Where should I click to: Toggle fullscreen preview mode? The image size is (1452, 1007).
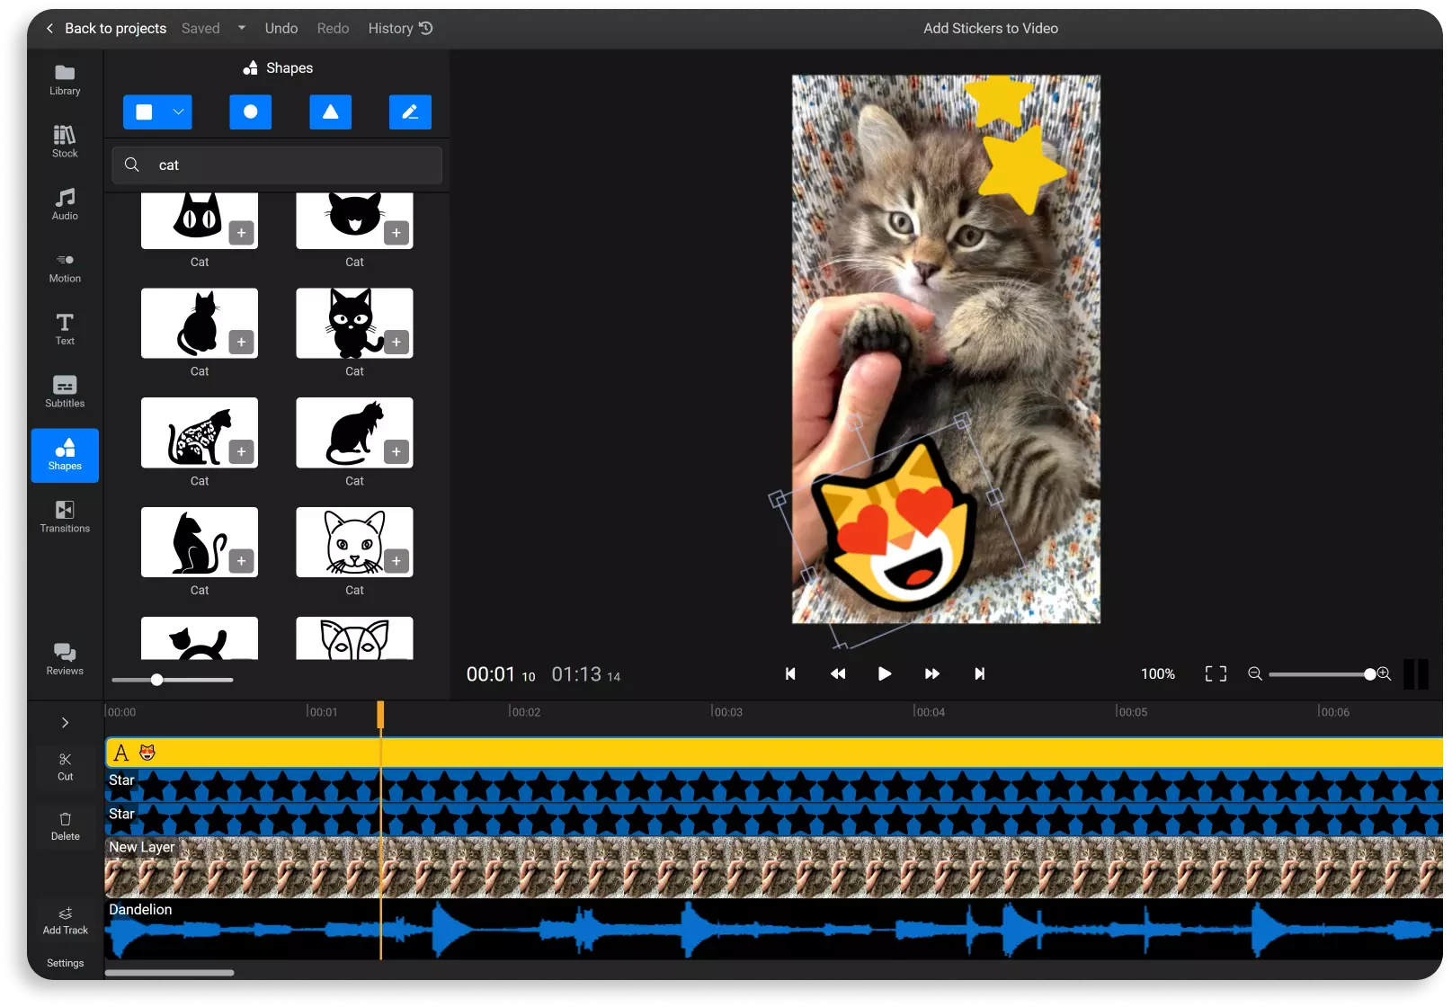click(x=1216, y=673)
